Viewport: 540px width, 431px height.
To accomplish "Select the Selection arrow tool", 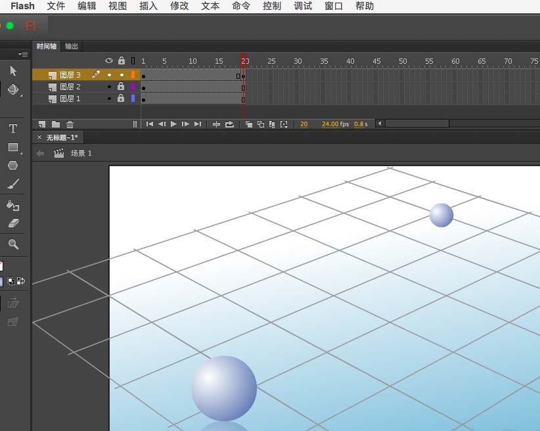I will coord(13,70).
